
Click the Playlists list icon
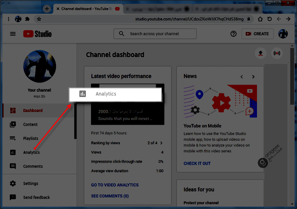click(x=13, y=138)
